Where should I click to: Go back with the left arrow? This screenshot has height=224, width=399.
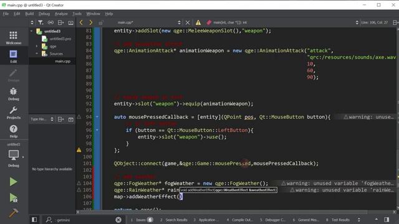(81, 22)
